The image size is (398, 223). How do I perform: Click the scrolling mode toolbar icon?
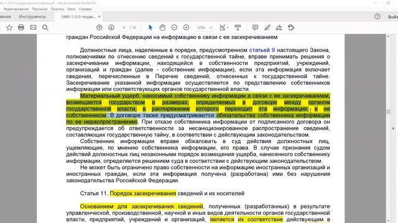238,27
